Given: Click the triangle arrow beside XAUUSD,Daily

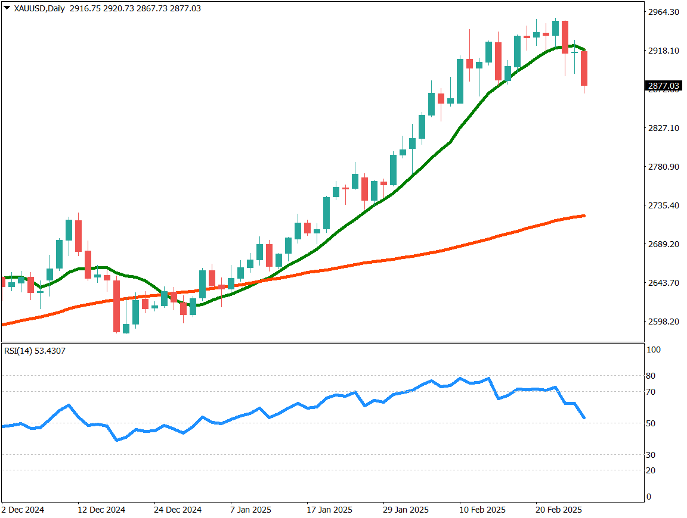Looking at the screenshot, I should click(x=7, y=8).
